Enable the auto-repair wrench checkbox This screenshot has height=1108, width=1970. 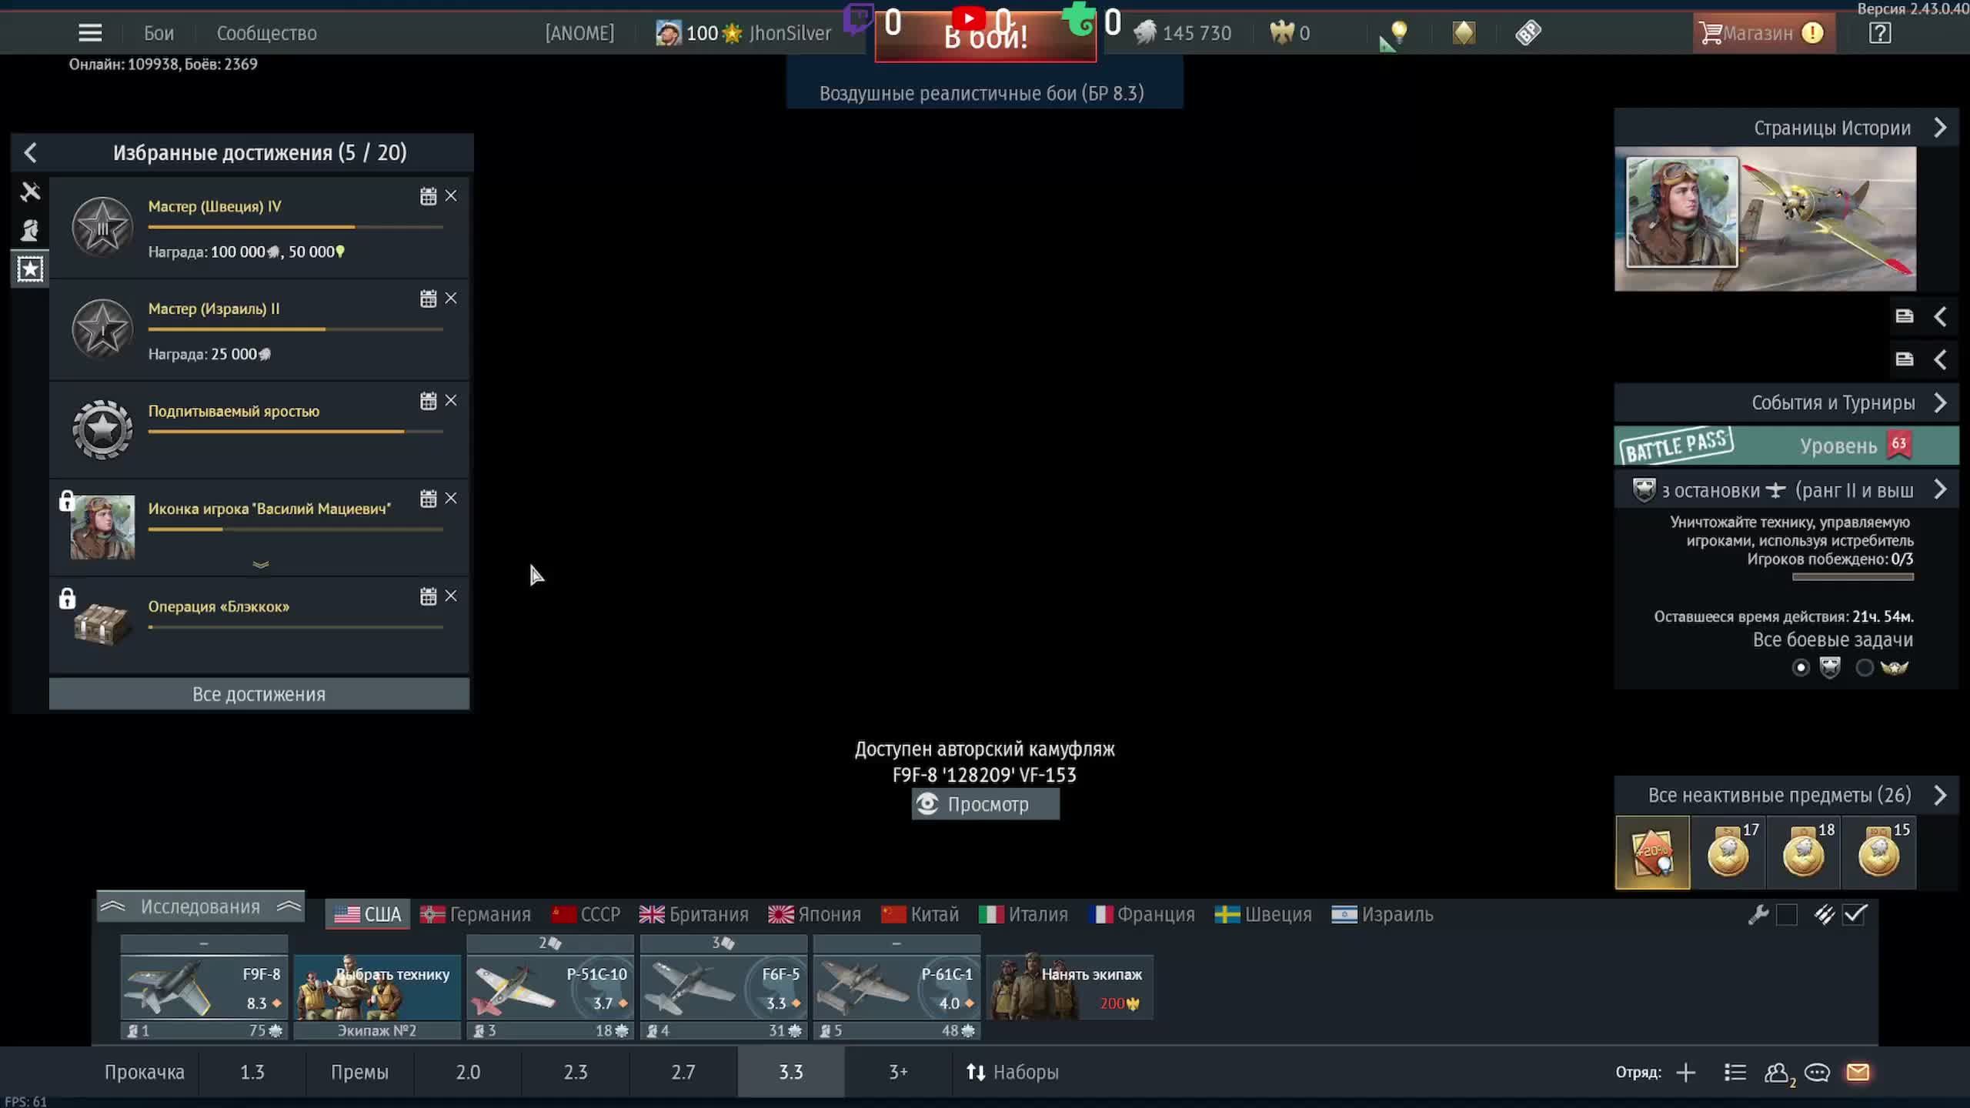point(1787,914)
